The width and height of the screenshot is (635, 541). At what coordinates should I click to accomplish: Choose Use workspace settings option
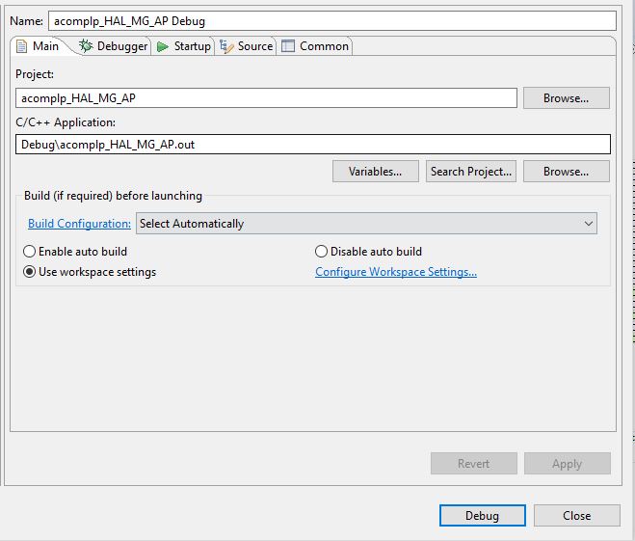pos(30,272)
